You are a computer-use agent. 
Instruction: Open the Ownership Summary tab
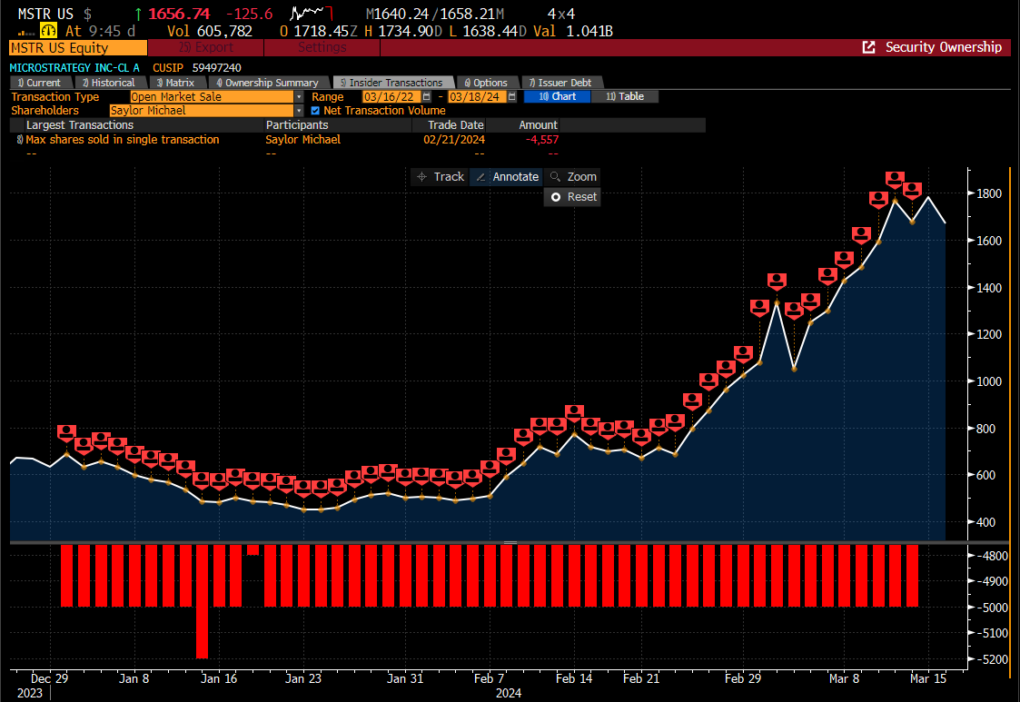click(267, 83)
